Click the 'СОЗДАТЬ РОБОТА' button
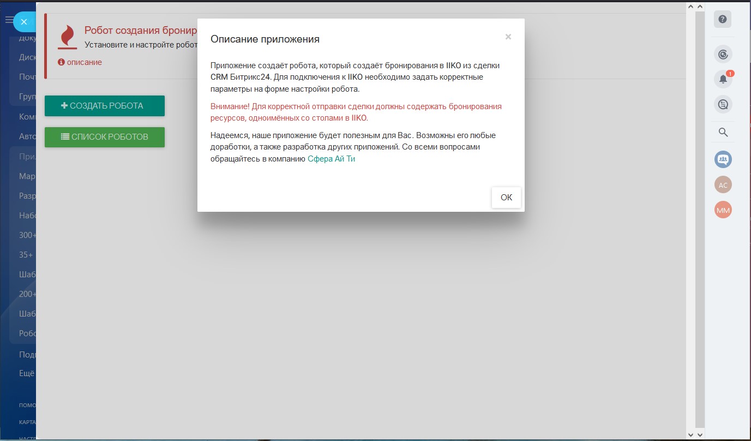This screenshot has height=441, width=751. pos(105,106)
